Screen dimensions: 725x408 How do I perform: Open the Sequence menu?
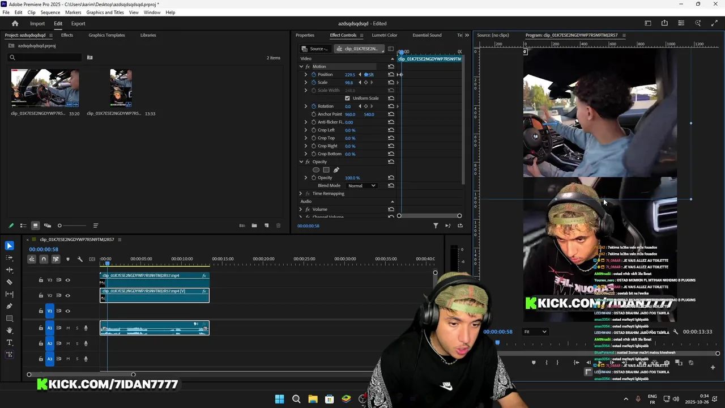coord(50,12)
